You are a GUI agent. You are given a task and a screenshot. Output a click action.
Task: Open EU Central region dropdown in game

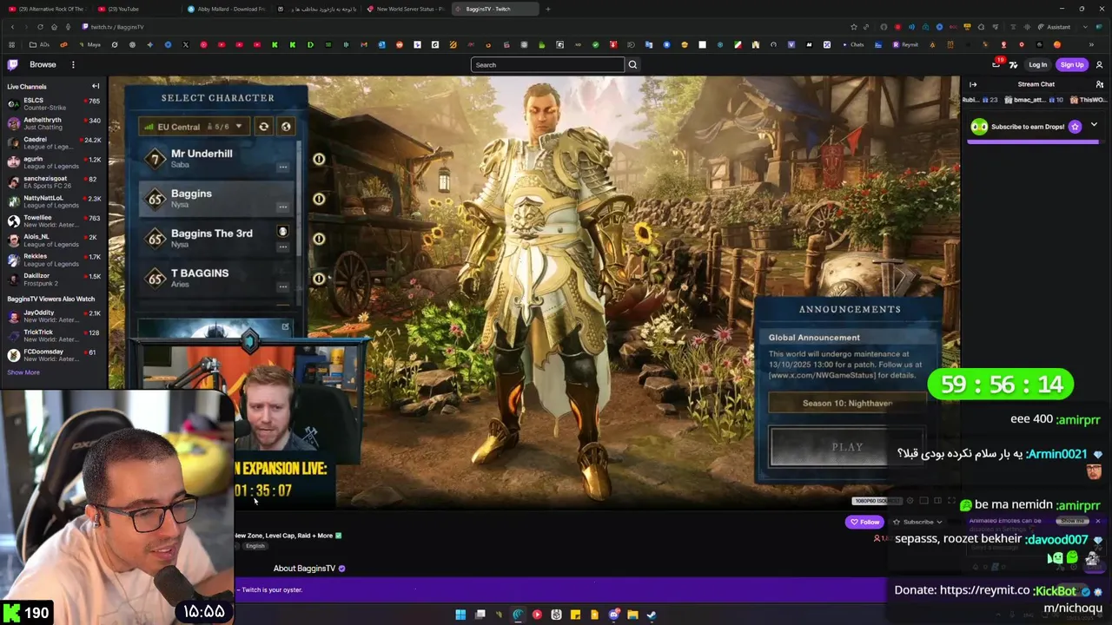point(193,127)
